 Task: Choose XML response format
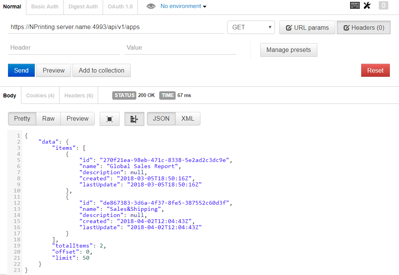pos(188,119)
